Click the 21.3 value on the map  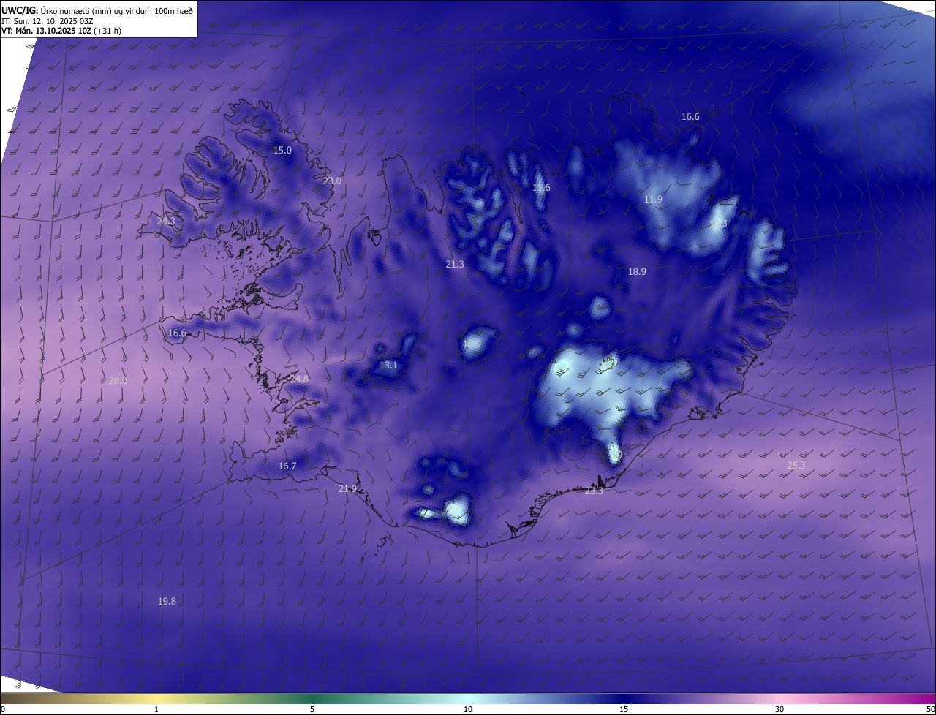455,264
